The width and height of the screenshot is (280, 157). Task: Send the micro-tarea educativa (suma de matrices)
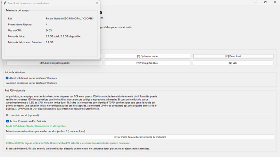point(140,137)
